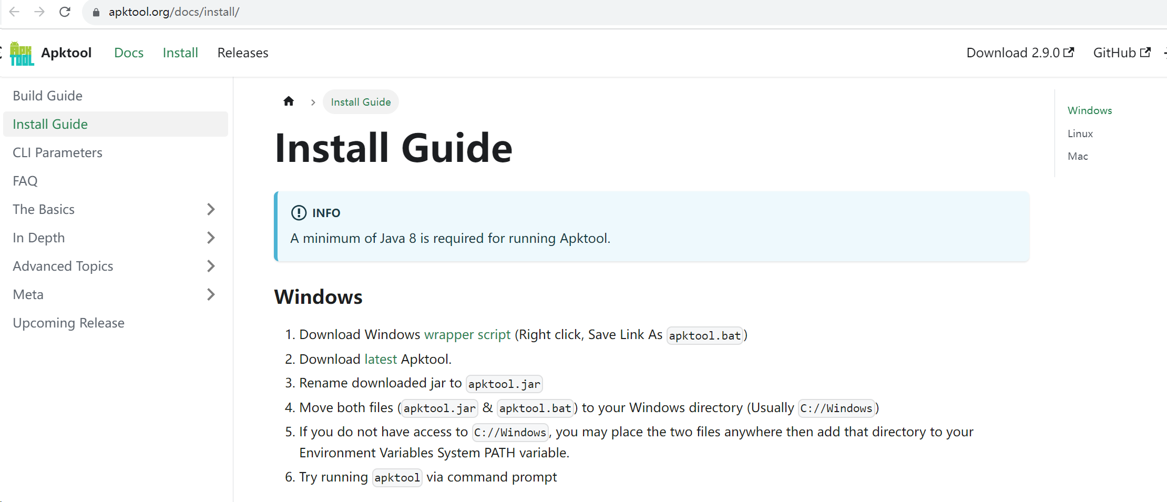Click the home breadcrumb icon
This screenshot has height=502, width=1167.
(x=289, y=101)
